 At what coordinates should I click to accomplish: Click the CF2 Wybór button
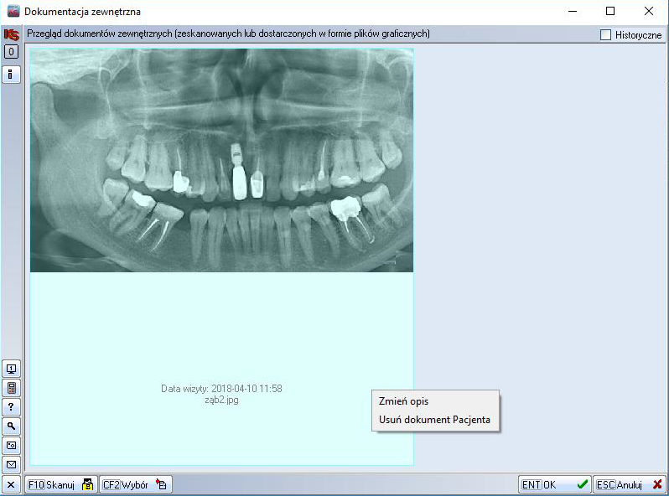pyautogui.click(x=136, y=484)
